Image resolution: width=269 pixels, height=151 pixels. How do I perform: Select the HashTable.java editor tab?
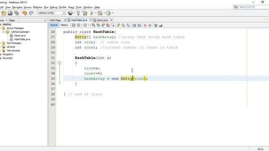(79, 20)
